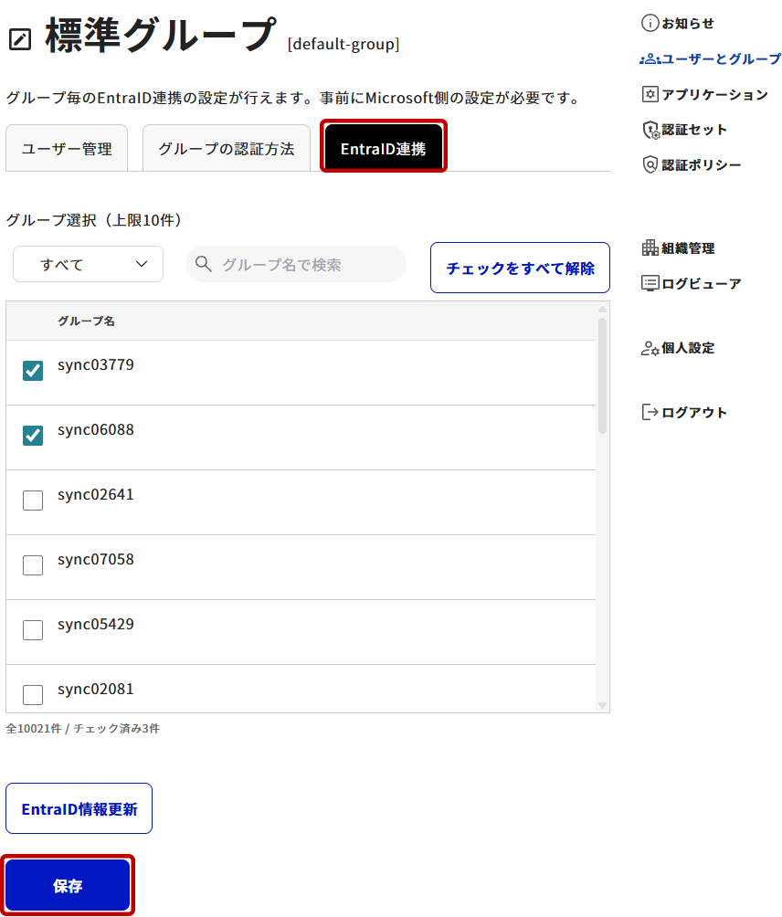Click the 保存 save button

[x=68, y=885]
